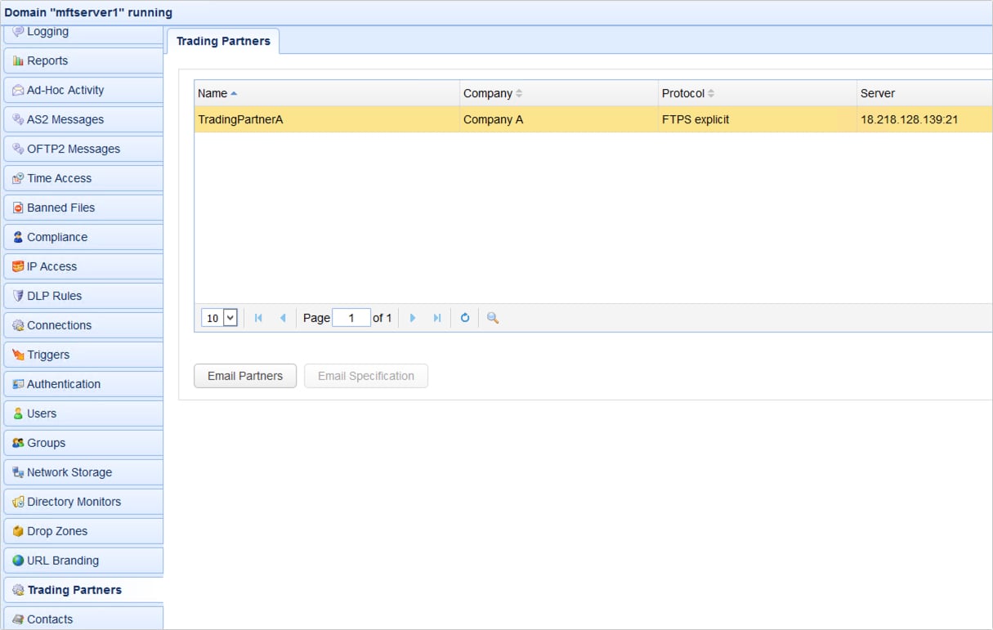This screenshot has height=630, width=993.
Task: Click the refresh icon in the pagination bar
Action: 465,318
